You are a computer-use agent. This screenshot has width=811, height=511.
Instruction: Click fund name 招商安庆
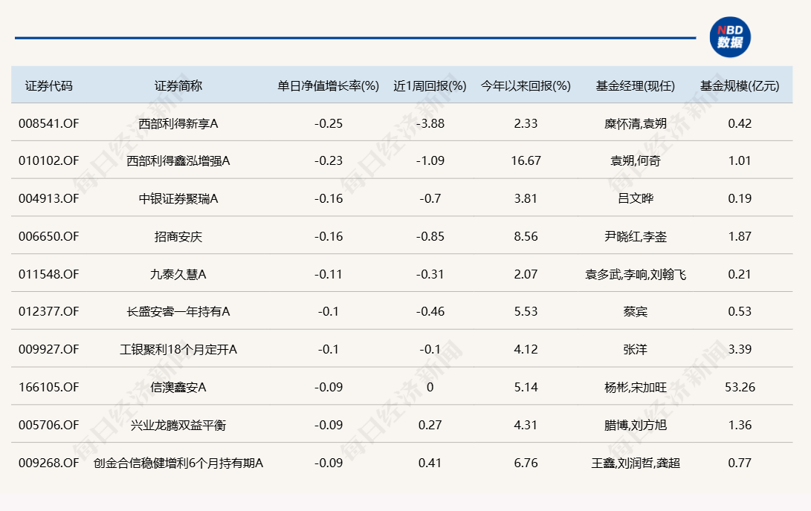click(178, 236)
